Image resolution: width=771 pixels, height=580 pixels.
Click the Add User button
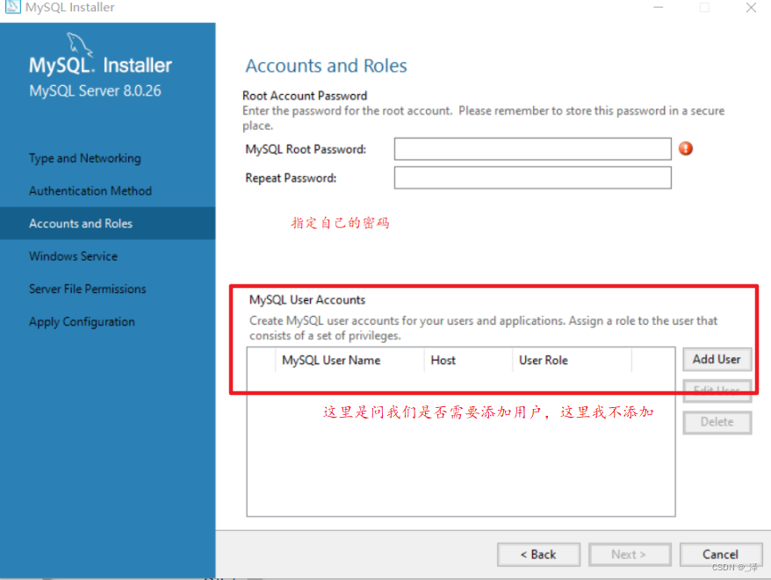coord(717,360)
